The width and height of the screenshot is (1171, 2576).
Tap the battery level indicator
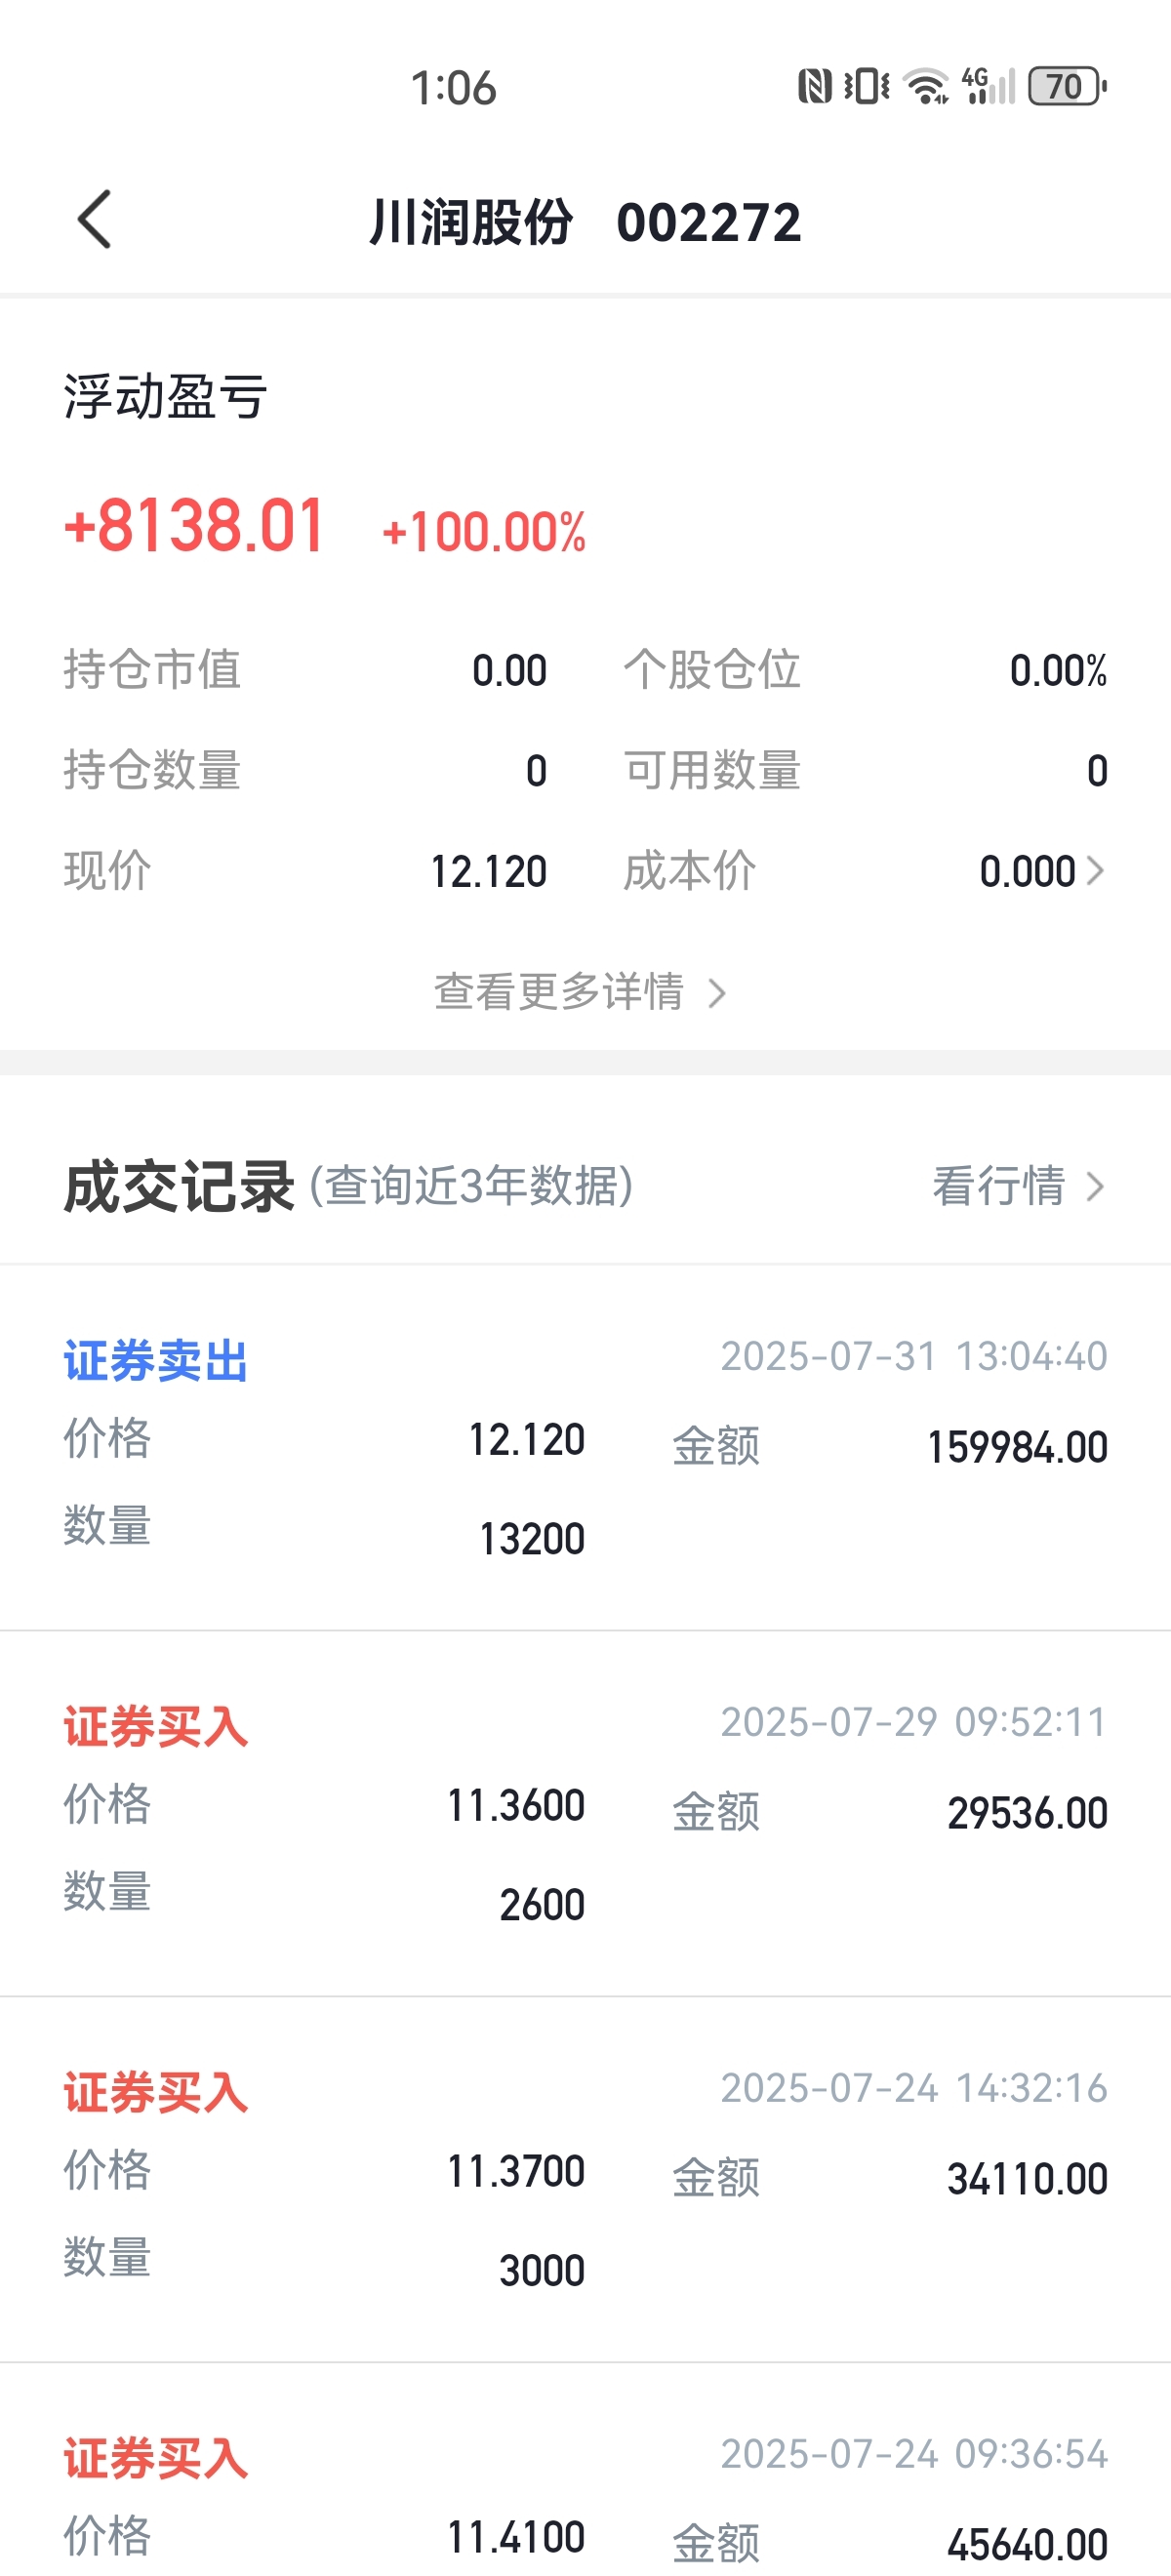1067,86
